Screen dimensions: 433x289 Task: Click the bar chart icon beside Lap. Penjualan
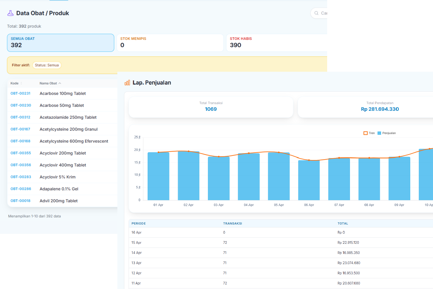point(127,83)
